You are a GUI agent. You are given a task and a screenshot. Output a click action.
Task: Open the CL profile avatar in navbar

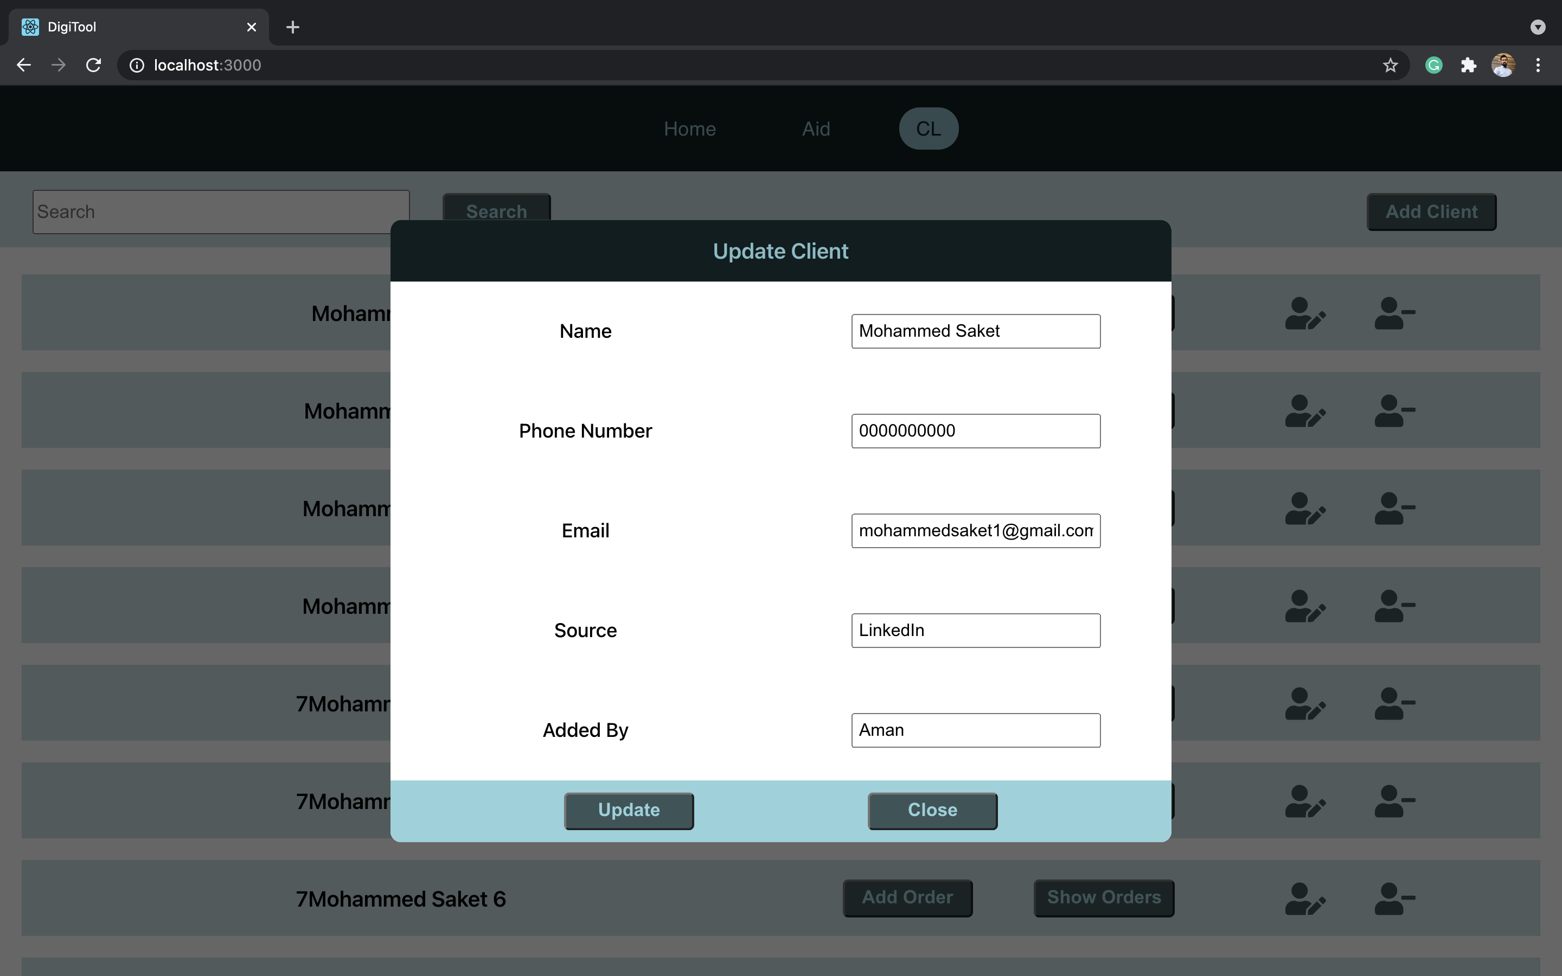tap(928, 129)
